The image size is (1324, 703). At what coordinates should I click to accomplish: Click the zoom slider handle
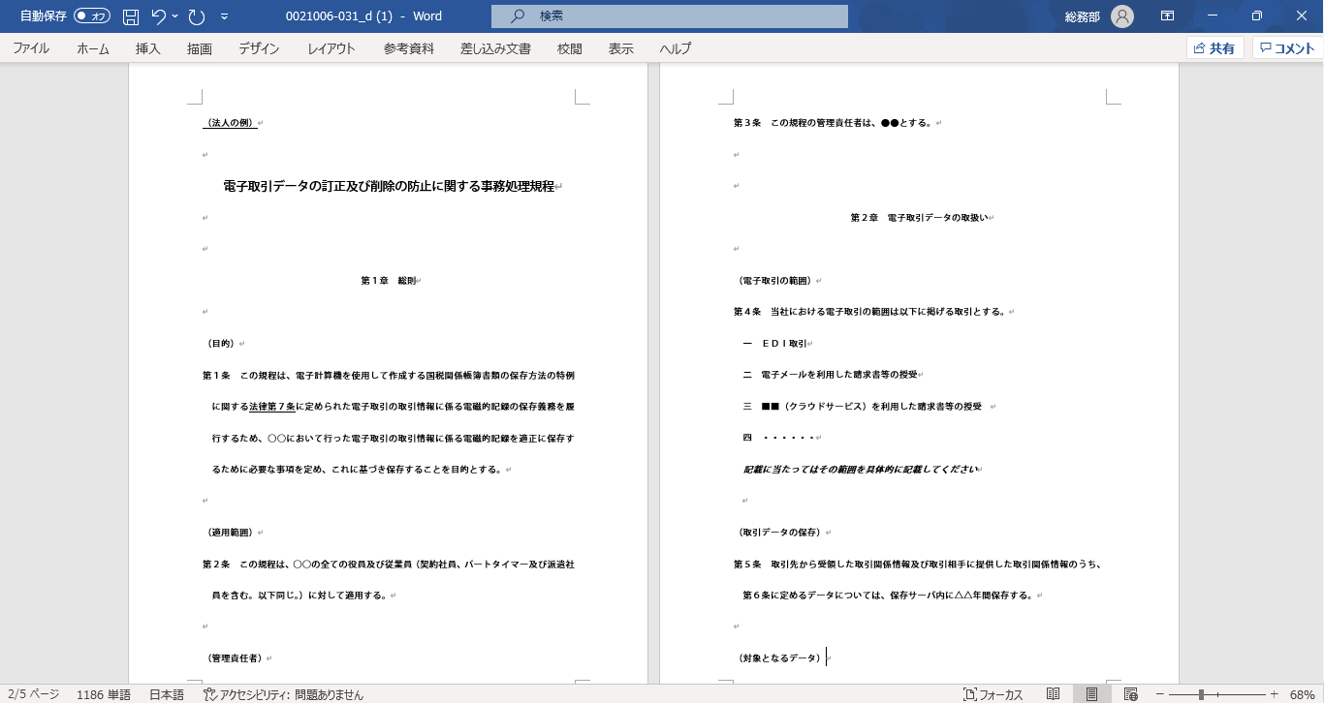pos(1202,694)
